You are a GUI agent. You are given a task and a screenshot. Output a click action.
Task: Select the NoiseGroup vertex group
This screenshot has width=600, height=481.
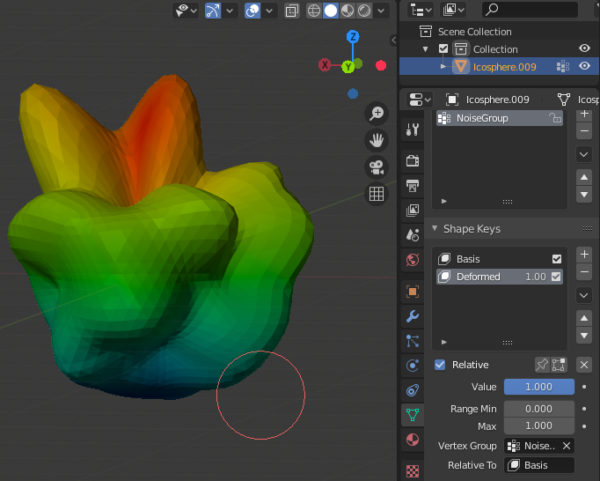pos(500,118)
